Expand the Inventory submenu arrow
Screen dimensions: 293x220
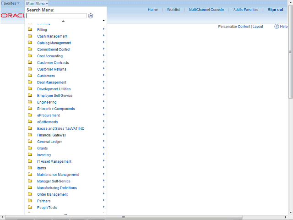click(104, 154)
